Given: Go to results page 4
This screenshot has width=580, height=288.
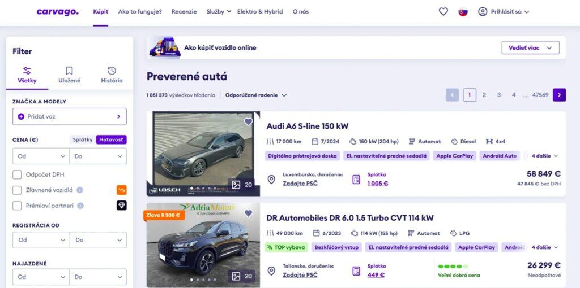Looking at the screenshot, I should click(x=513, y=95).
